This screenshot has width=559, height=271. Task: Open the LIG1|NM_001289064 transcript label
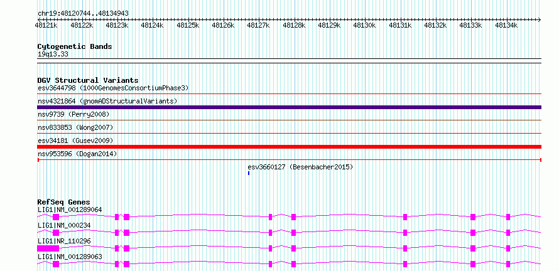[70, 210]
